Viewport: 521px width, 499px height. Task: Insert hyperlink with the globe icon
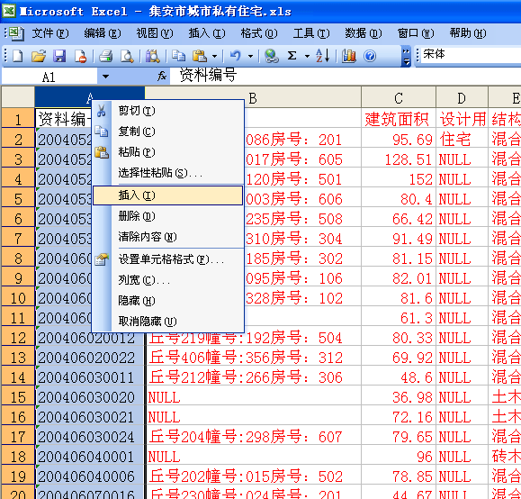(272, 56)
